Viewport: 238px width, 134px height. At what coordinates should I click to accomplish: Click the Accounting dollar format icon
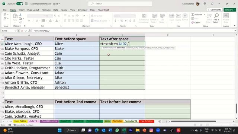115,21
